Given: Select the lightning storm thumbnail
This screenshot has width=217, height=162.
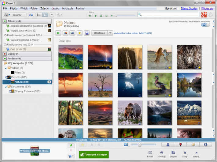Looking at the screenshot, I should [100, 57].
